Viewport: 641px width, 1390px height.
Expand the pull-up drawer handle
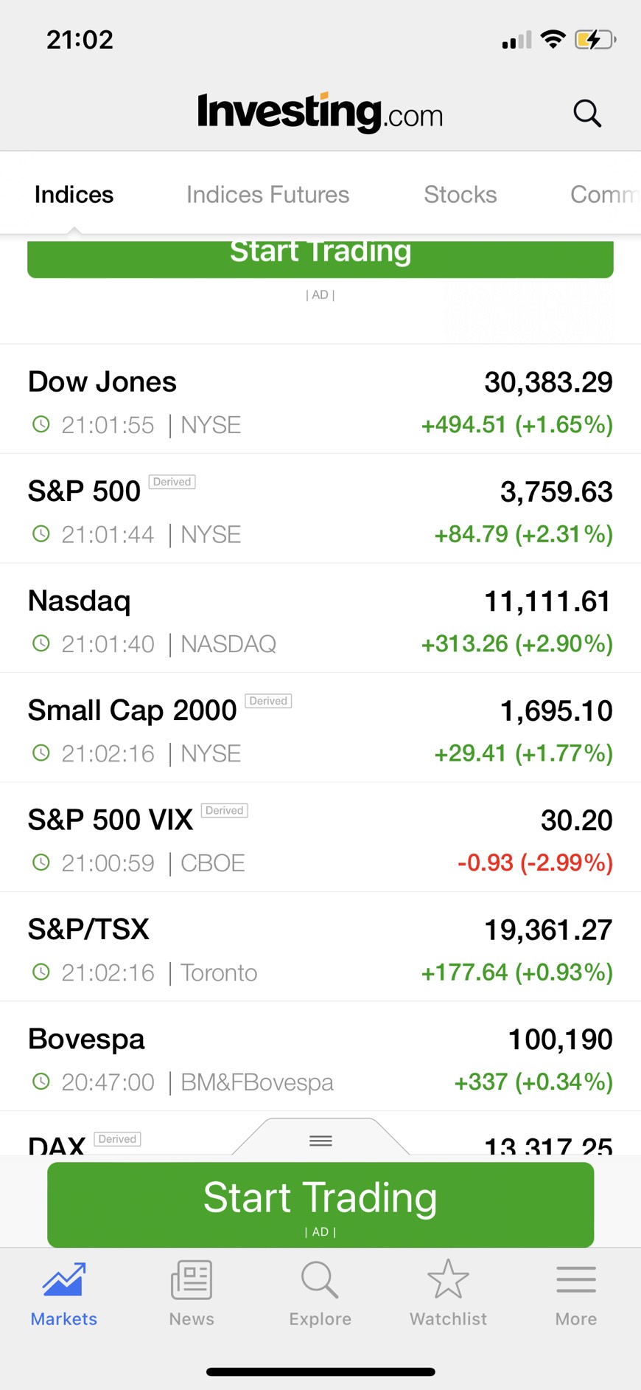[320, 1141]
